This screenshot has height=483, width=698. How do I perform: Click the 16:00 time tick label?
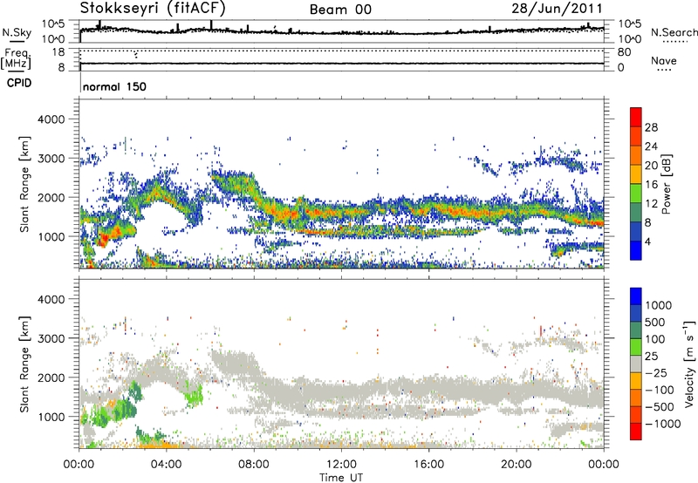click(x=428, y=465)
